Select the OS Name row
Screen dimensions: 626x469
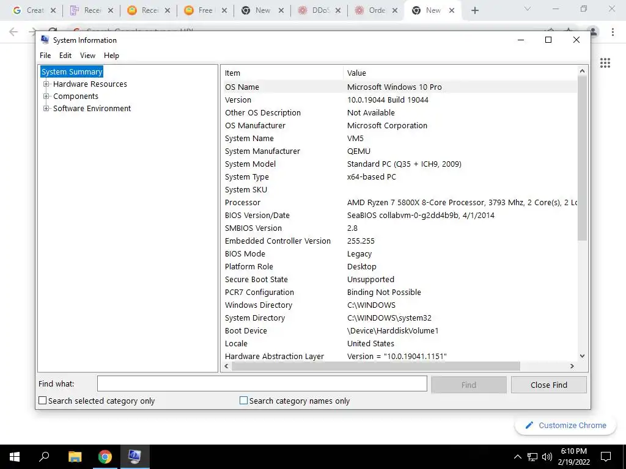pos(400,87)
